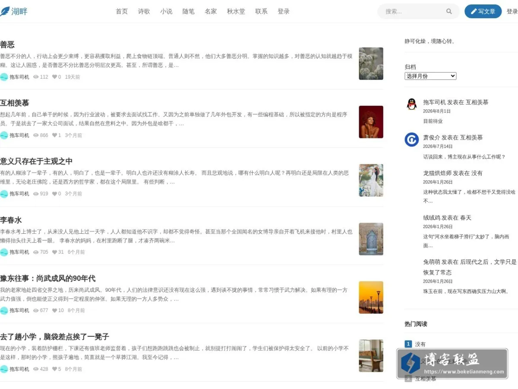Open the article titled 互相羡慕
Screen dimensions: 518x389
15,103
